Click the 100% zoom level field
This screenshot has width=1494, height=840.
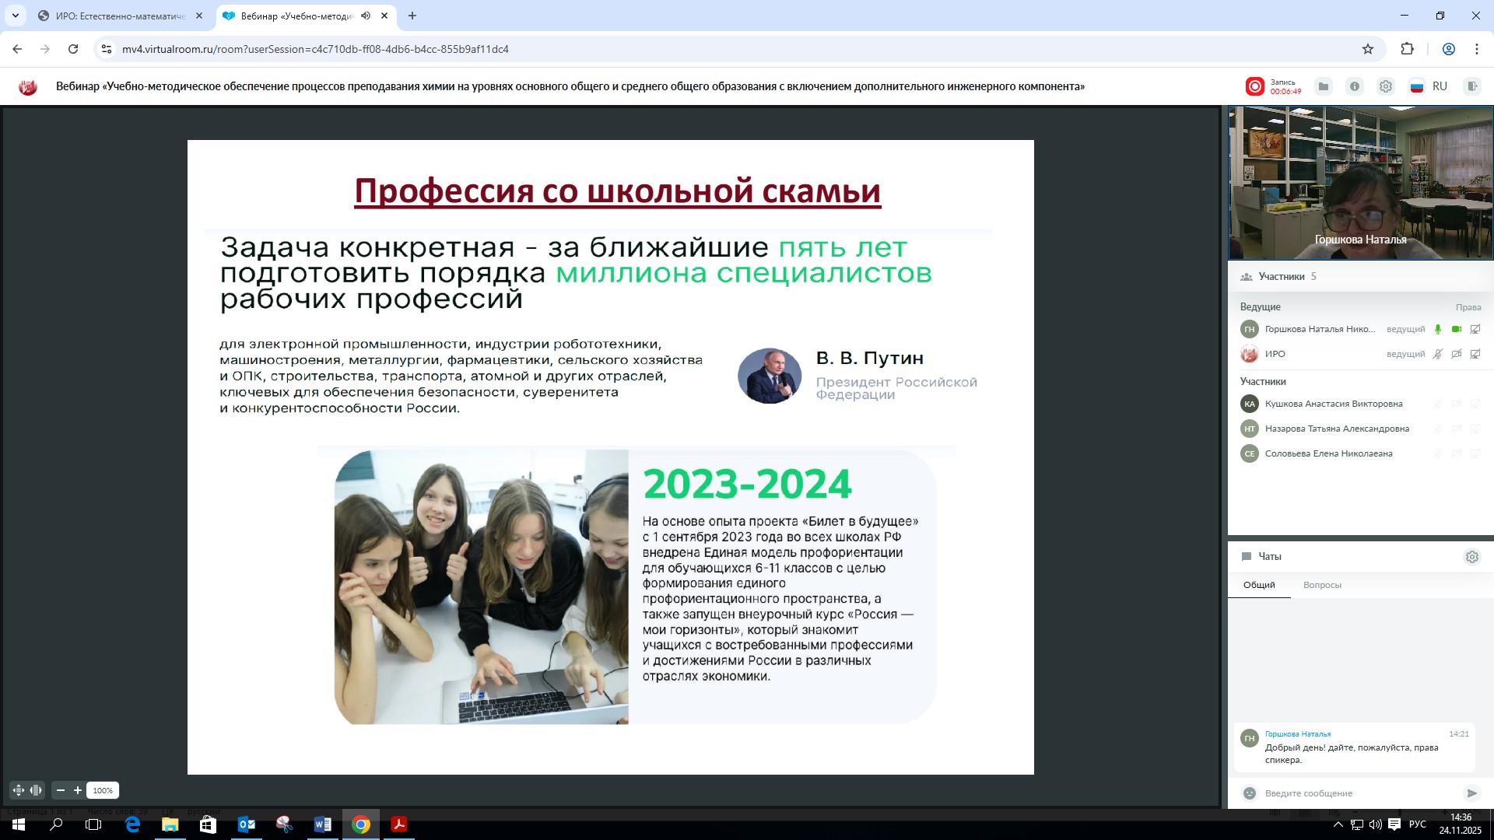[103, 790]
